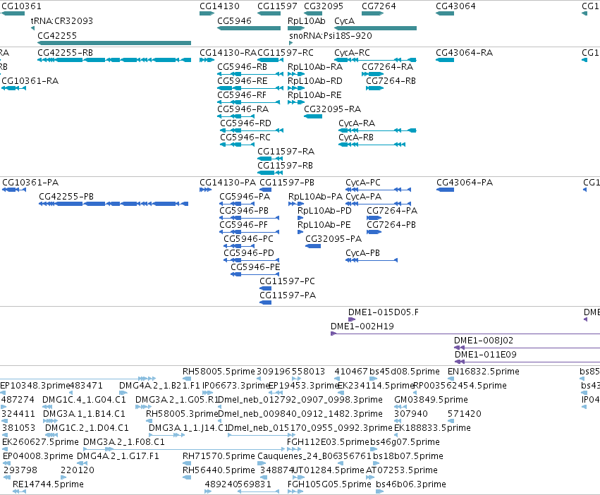Click the long teal bar beneath CycA gene label
Viewport: 600px width, 495px height.
(375, 28)
